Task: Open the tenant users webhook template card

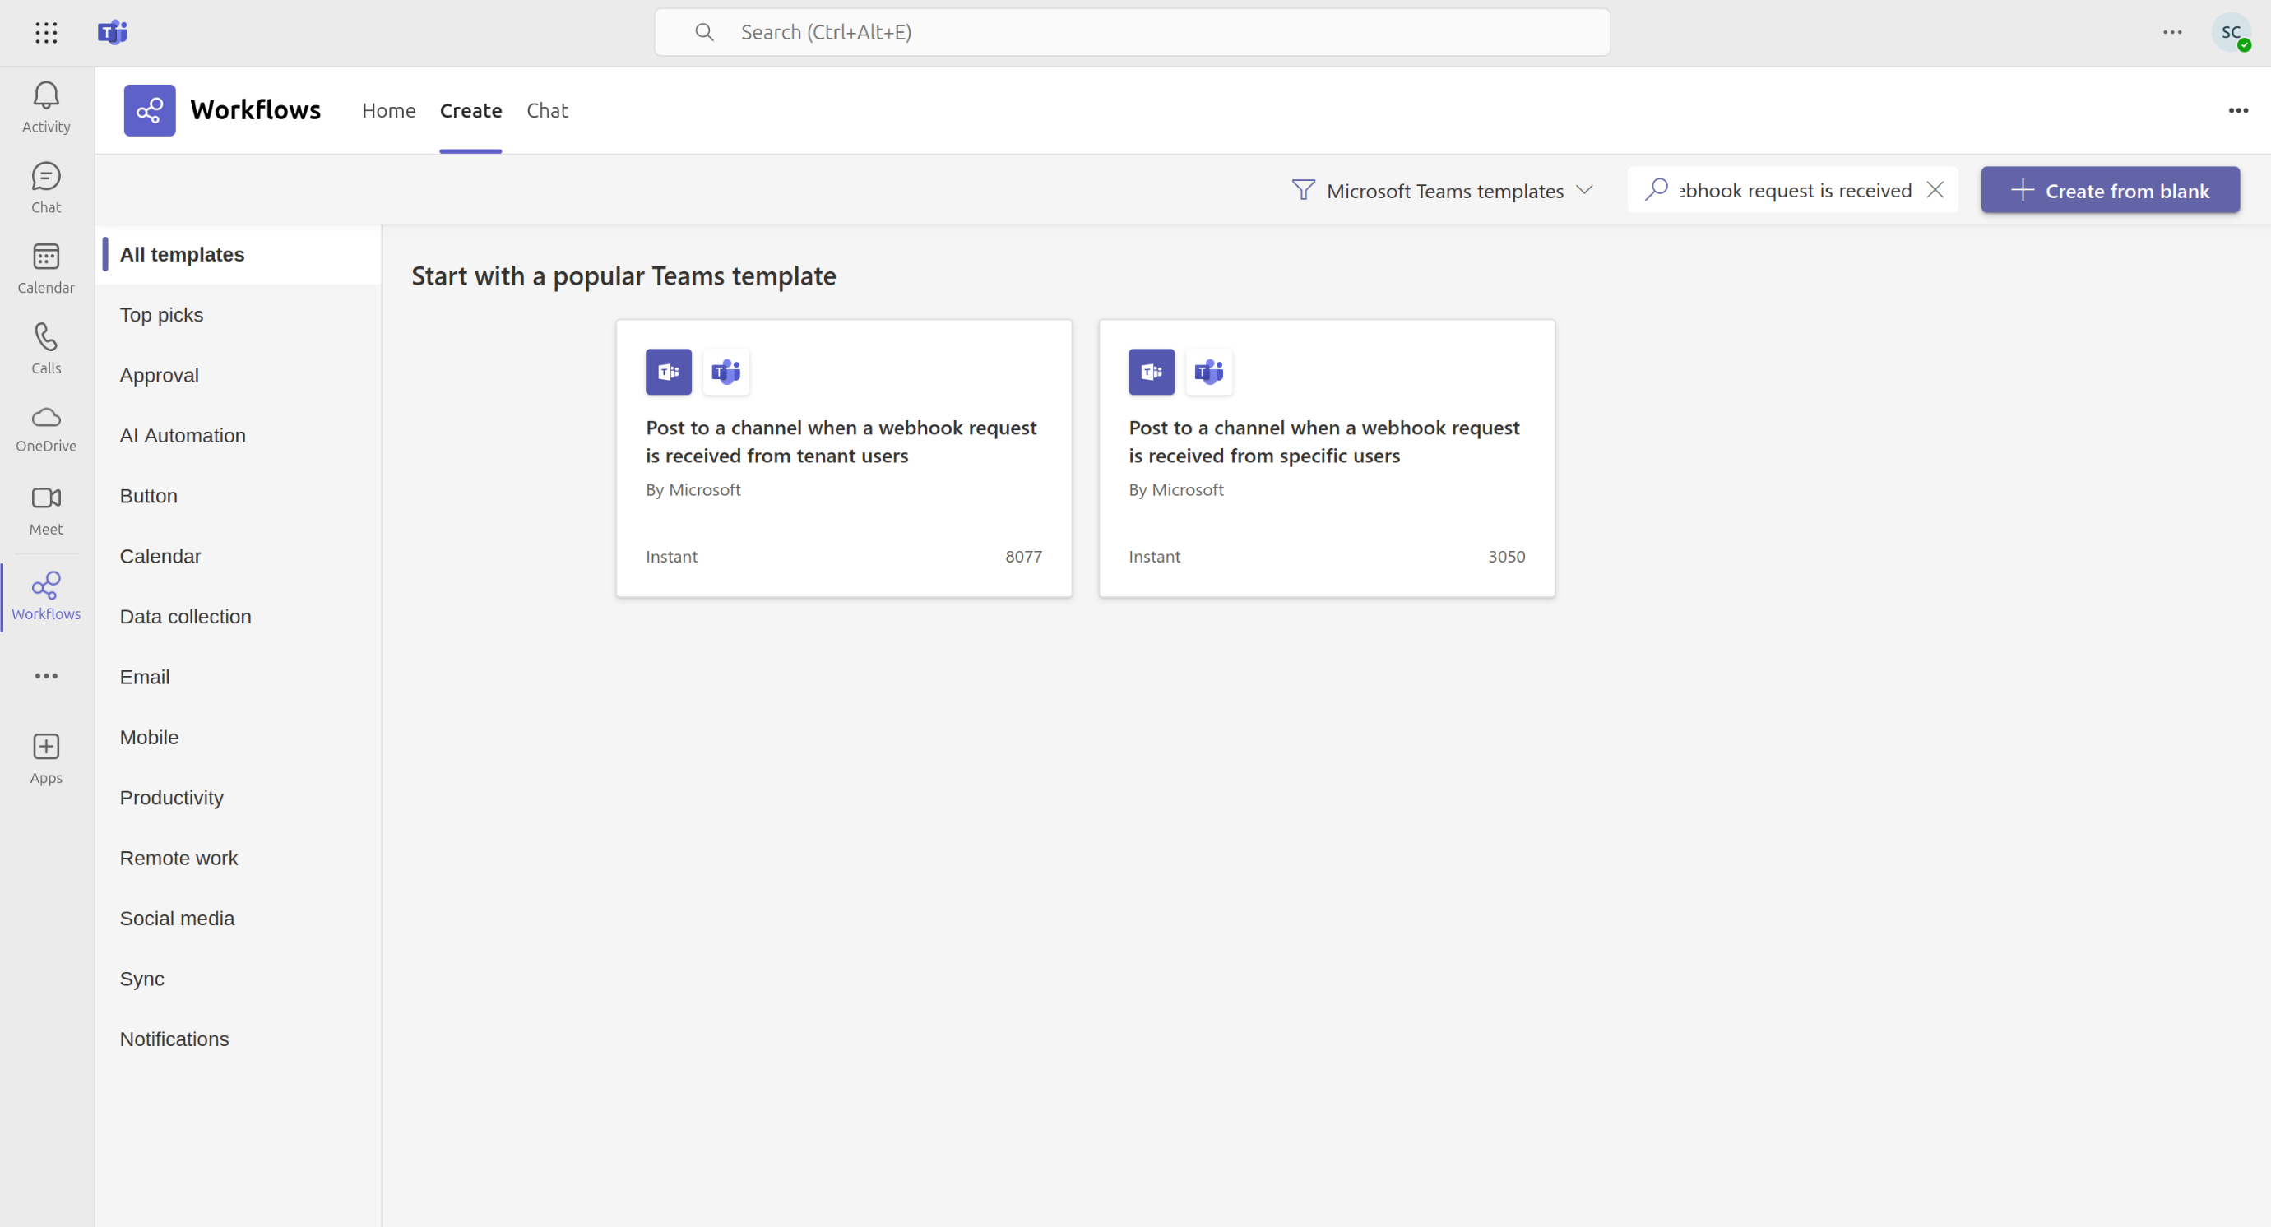Action: tap(843, 457)
